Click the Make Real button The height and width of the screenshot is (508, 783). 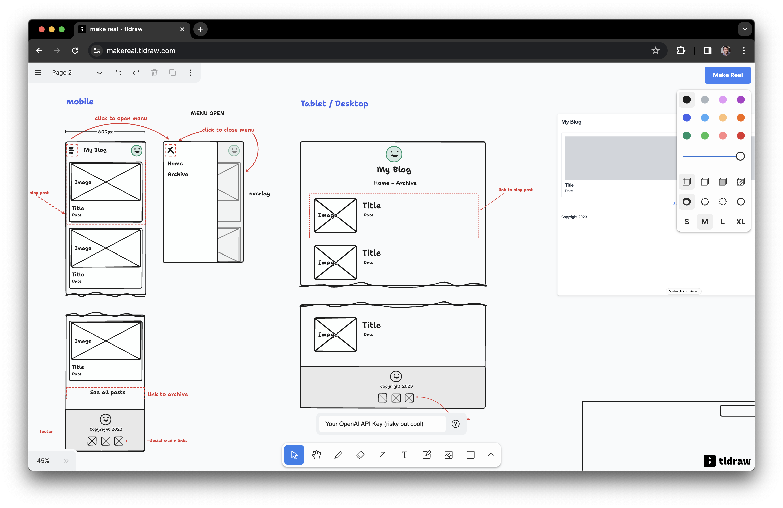click(727, 75)
